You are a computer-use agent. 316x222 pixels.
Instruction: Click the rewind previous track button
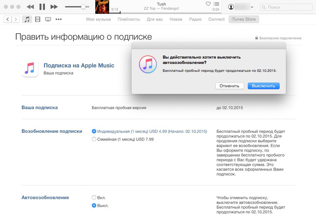[x=30, y=7]
